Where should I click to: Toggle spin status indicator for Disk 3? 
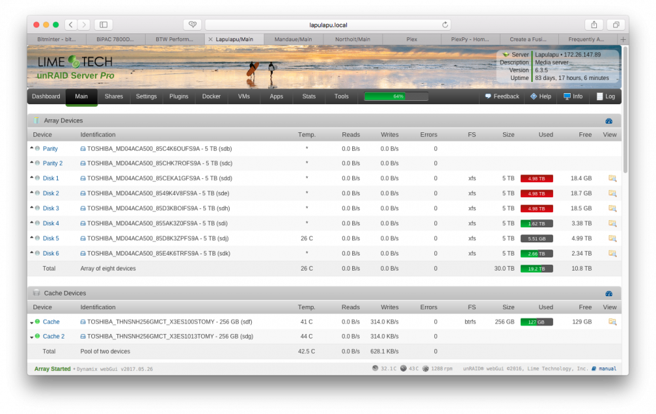(37, 208)
